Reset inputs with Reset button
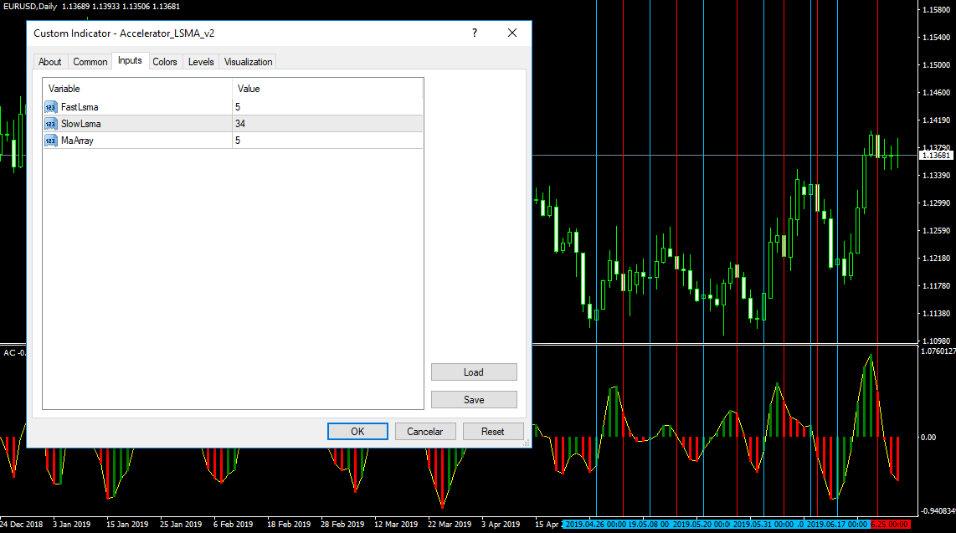 click(x=492, y=431)
